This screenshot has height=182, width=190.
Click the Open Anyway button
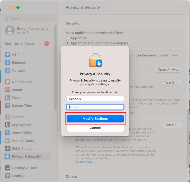pyautogui.click(x=168, y=70)
